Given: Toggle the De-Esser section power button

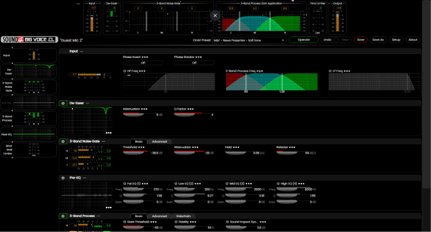Looking at the screenshot, I should click(63, 103).
